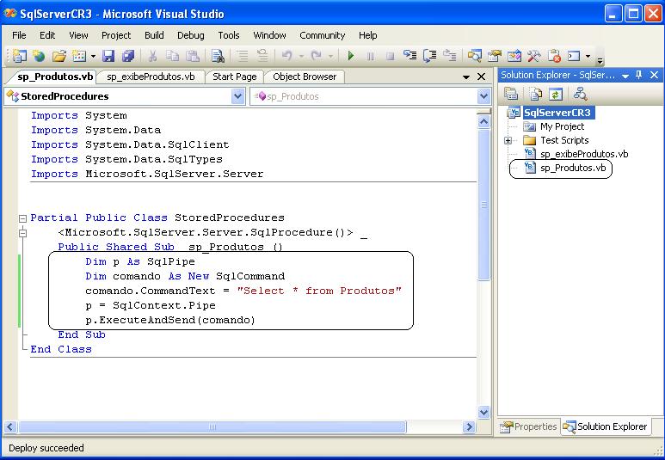Viewport: 665px width, 460px height.
Task: Open the Community menu
Action: point(323,35)
